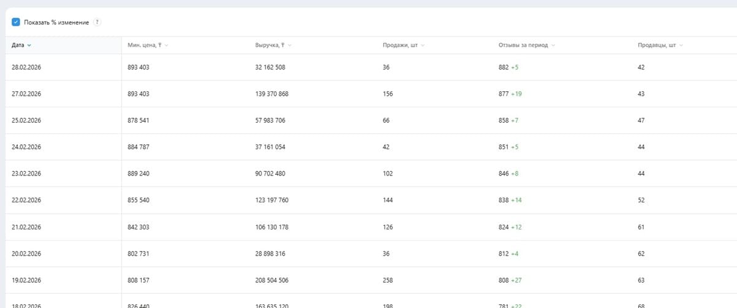The height and width of the screenshot is (308, 737).
Task: Select date cell 22.02.2026
Action: pos(26,201)
